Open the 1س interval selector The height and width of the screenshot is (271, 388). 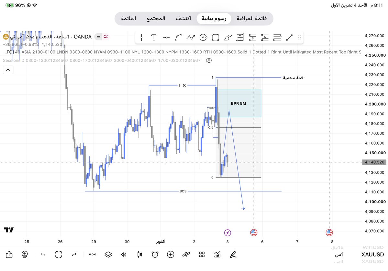coord(339,255)
